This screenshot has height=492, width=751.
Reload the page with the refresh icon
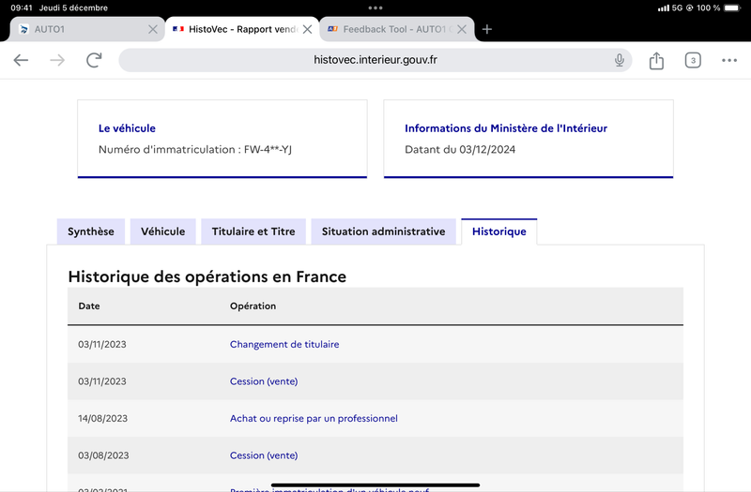pyautogui.click(x=94, y=60)
